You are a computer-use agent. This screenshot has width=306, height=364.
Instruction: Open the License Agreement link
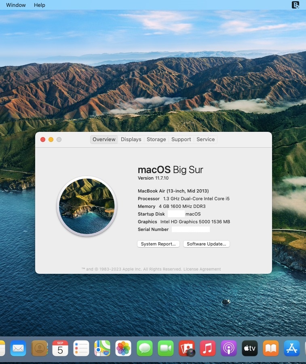click(x=202, y=269)
